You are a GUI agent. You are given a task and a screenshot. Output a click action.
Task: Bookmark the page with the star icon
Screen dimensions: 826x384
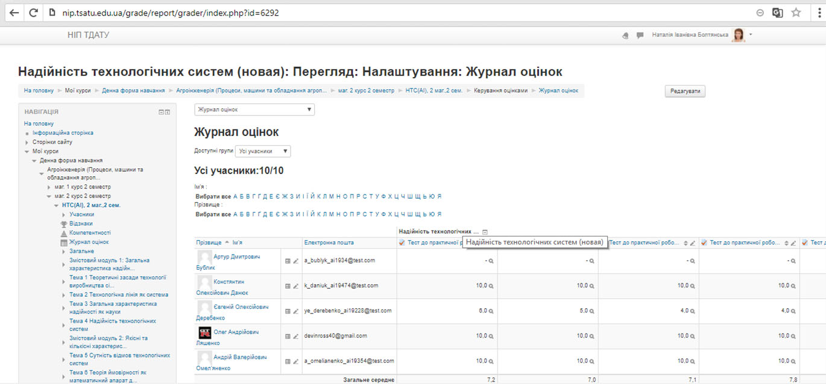click(x=796, y=12)
